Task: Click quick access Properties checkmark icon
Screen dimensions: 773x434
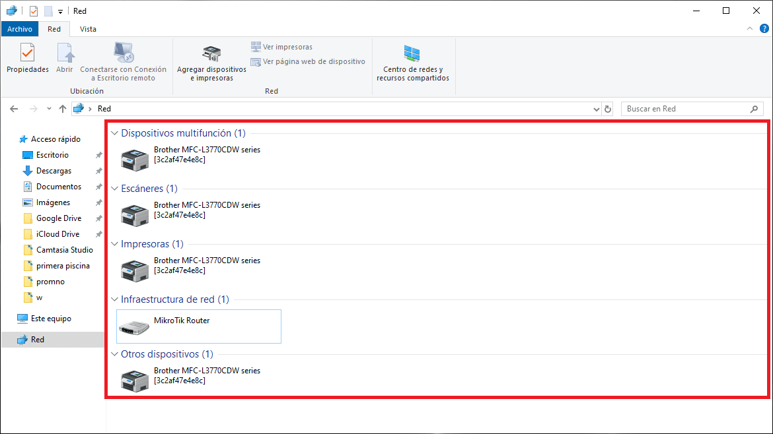Action: pyautogui.click(x=34, y=11)
